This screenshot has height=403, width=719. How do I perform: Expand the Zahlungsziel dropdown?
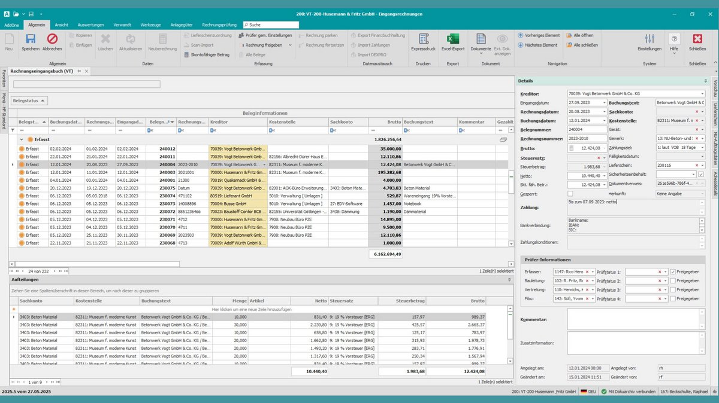[x=702, y=148]
